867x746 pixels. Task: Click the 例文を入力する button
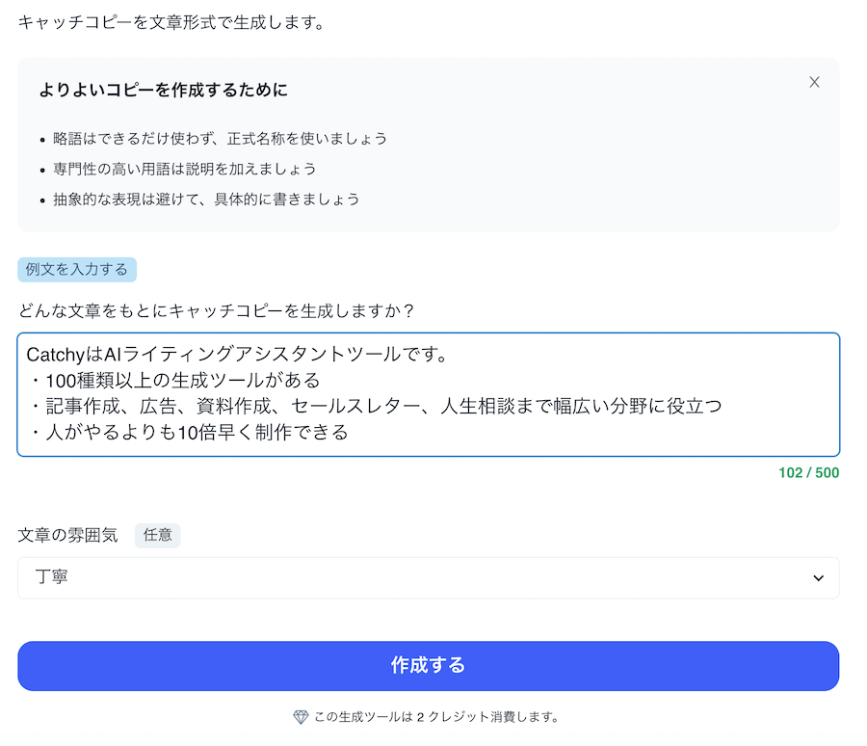tap(77, 270)
